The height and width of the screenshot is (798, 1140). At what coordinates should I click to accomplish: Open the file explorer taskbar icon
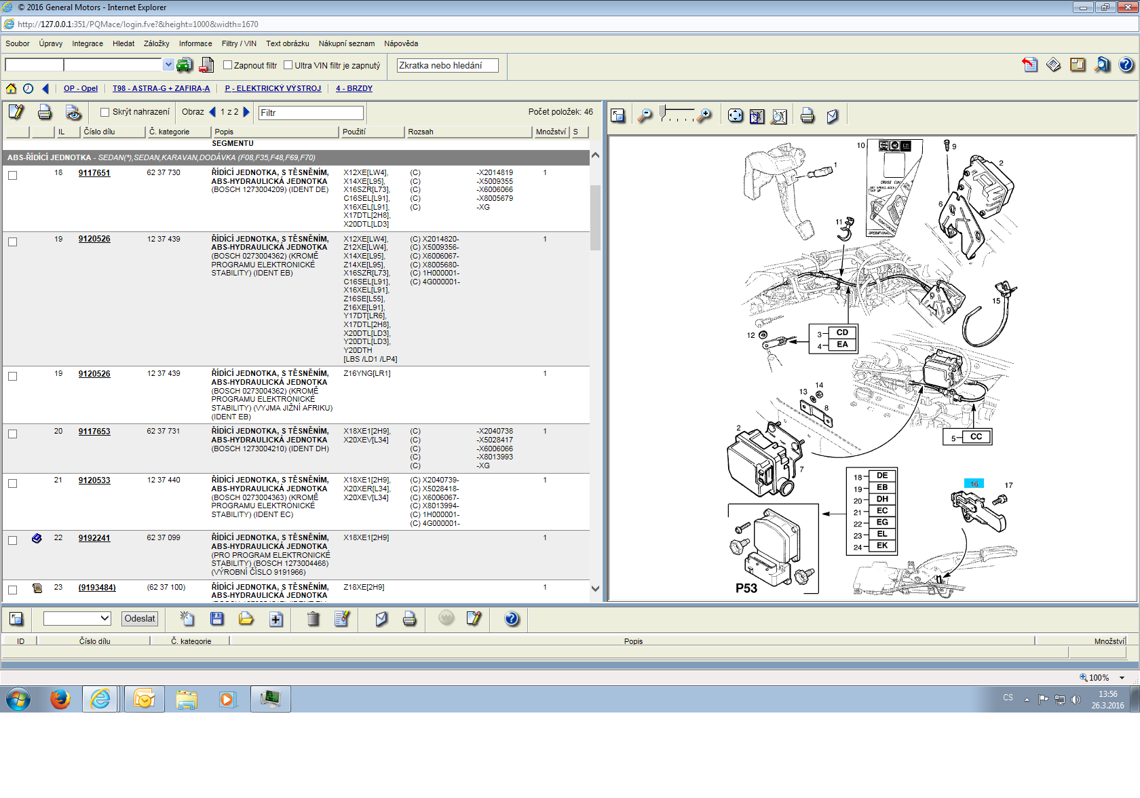click(186, 698)
